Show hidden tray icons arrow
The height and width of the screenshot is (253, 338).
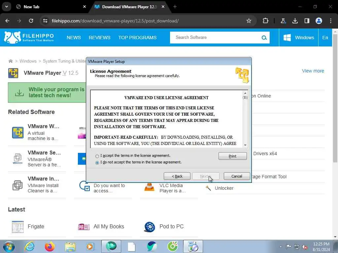(x=281, y=247)
